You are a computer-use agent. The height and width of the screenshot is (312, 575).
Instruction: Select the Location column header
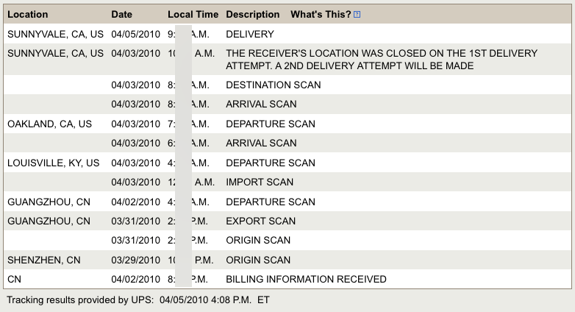coord(27,14)
